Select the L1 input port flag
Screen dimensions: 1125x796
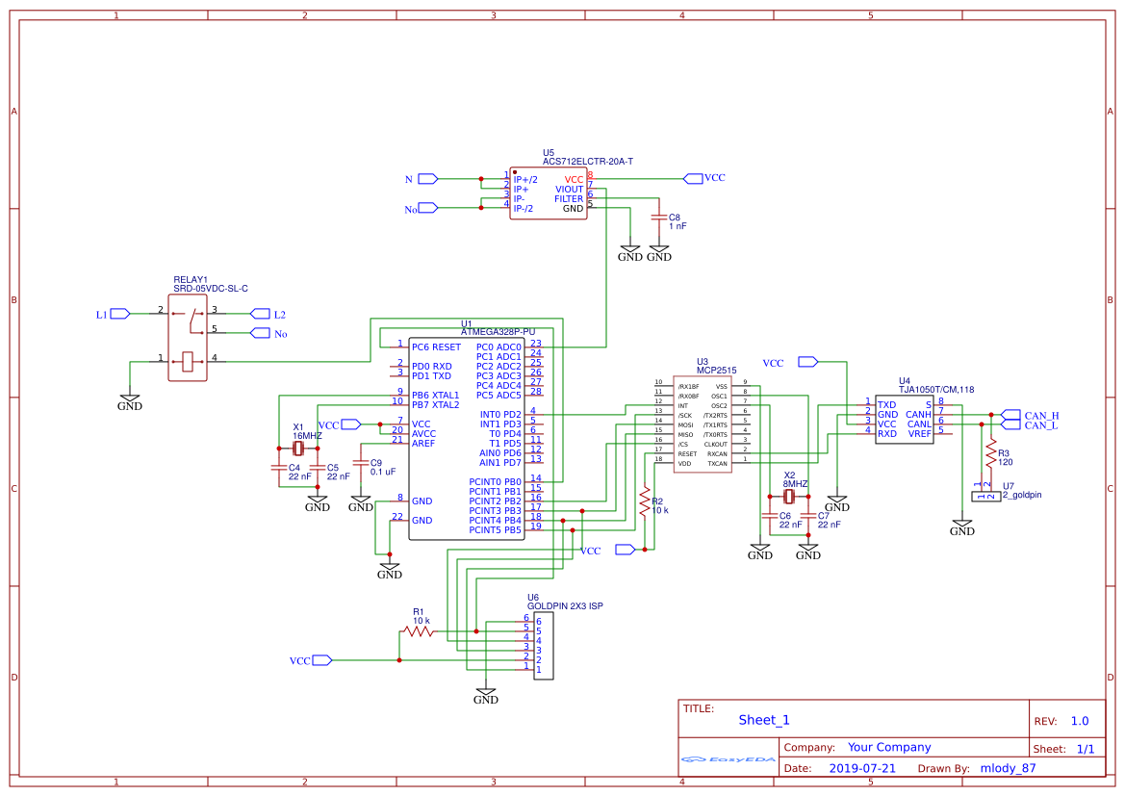tap(117, 314)
